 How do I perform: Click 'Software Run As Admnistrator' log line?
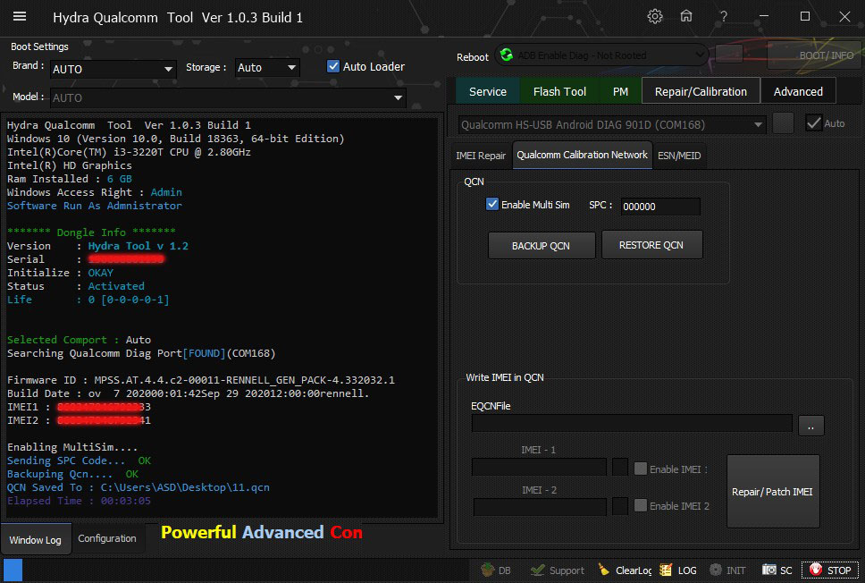coord(95,206)
